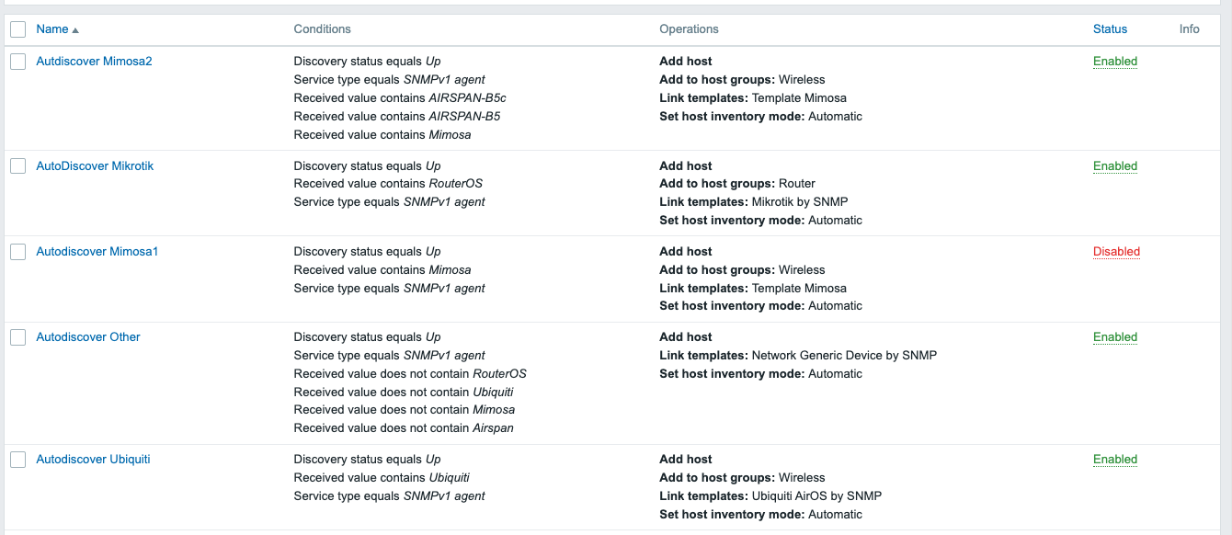Screen dimensions: 1232x535
Task: Tick the select-all checkbox in header
Action: tap(17, 29)
